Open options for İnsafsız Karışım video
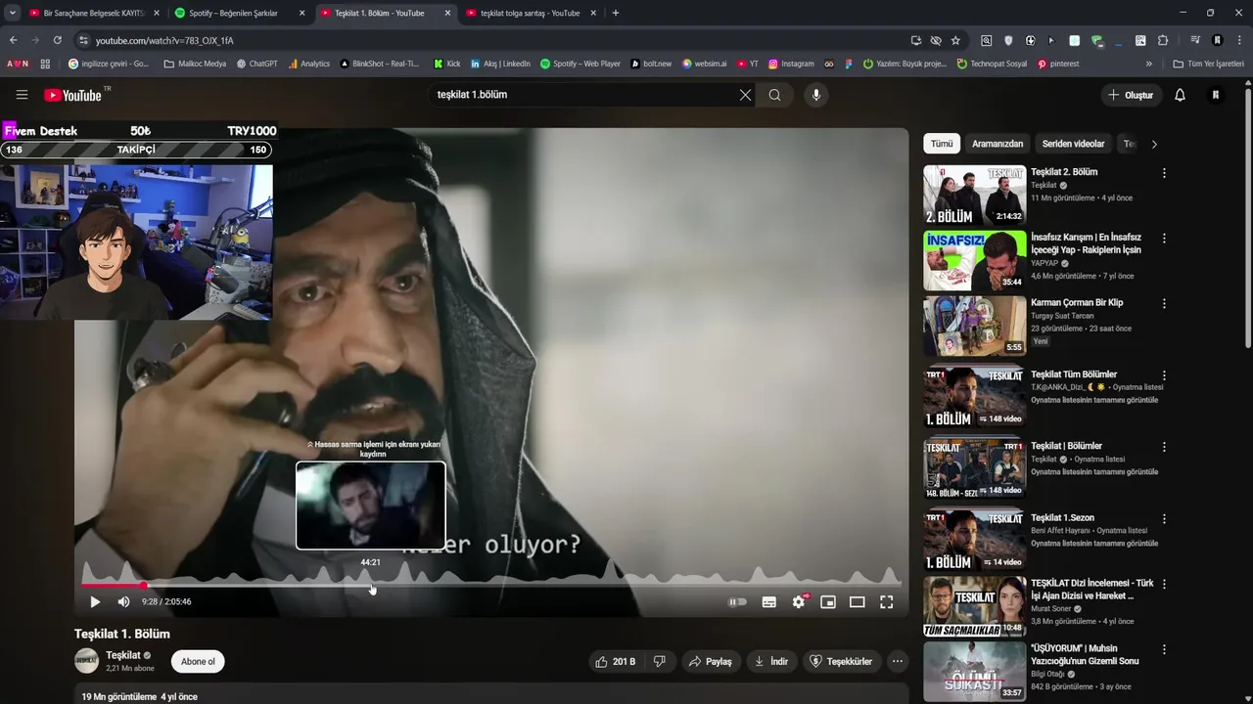This screenshot has width=1253, height=704. point(1164,239)
